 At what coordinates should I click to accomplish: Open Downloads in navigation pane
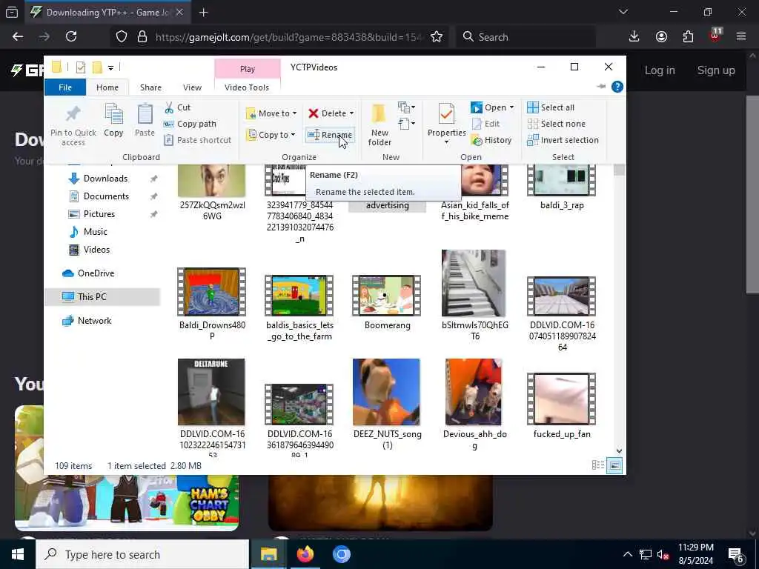point(105,179)
